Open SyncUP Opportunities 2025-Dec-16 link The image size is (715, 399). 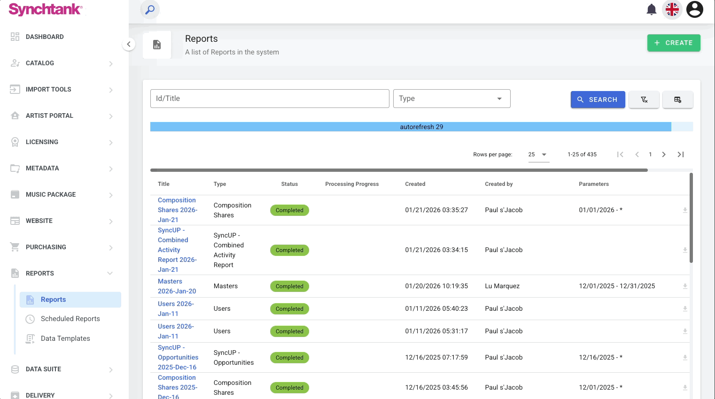pyautogui.click(x=178, y=357)
